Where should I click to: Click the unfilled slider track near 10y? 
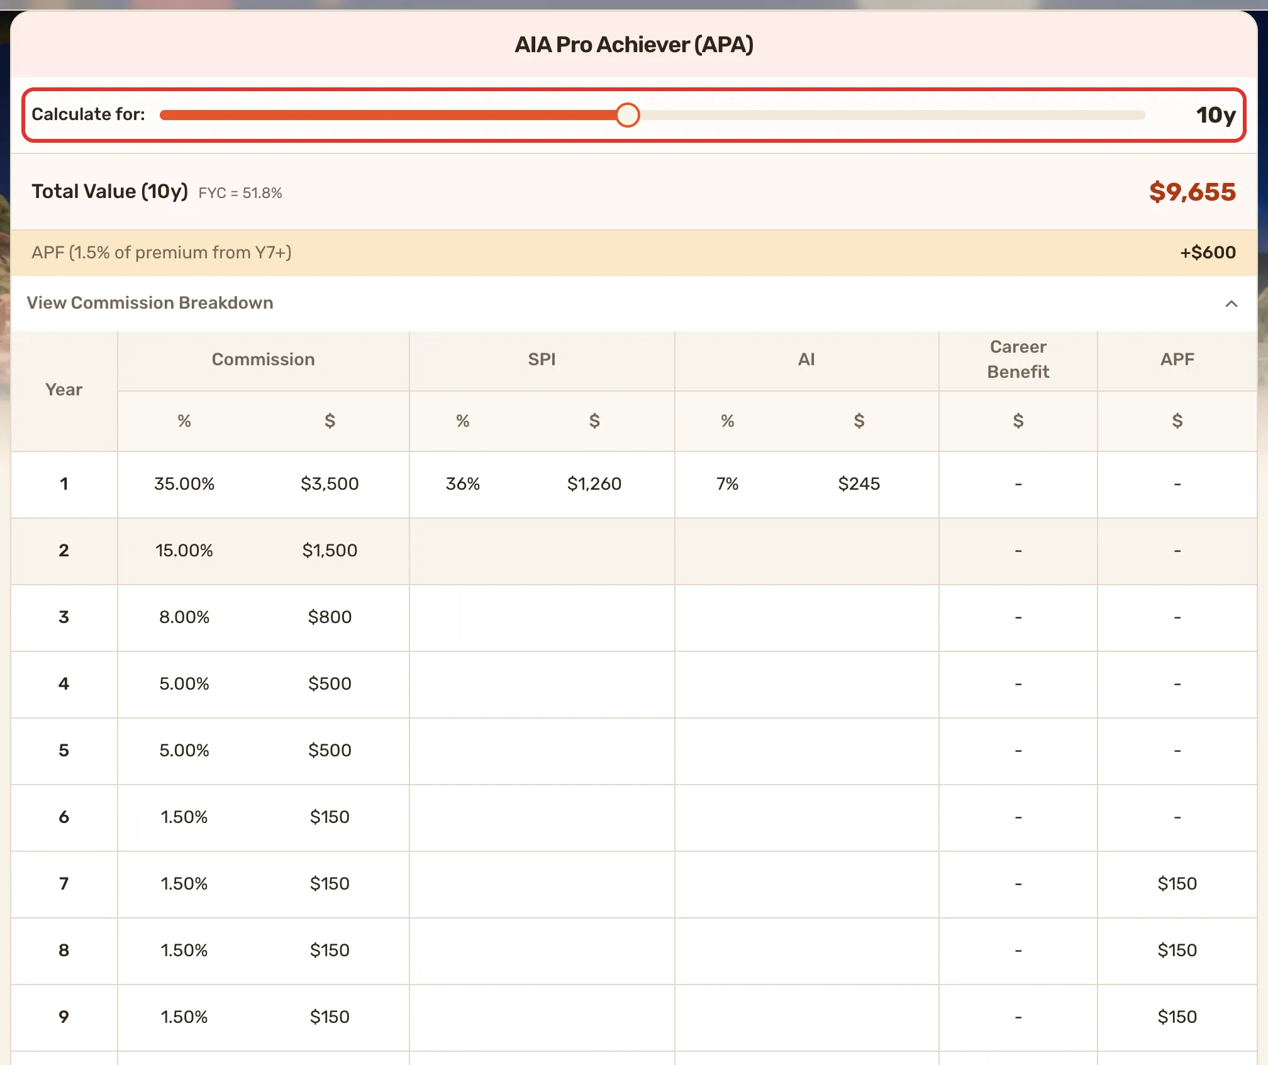pyautogui.click(x=893, y=115)
